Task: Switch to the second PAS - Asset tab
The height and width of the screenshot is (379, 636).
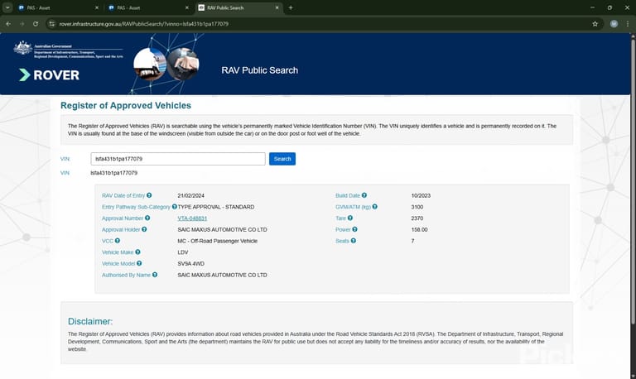Action: [147, 7]
